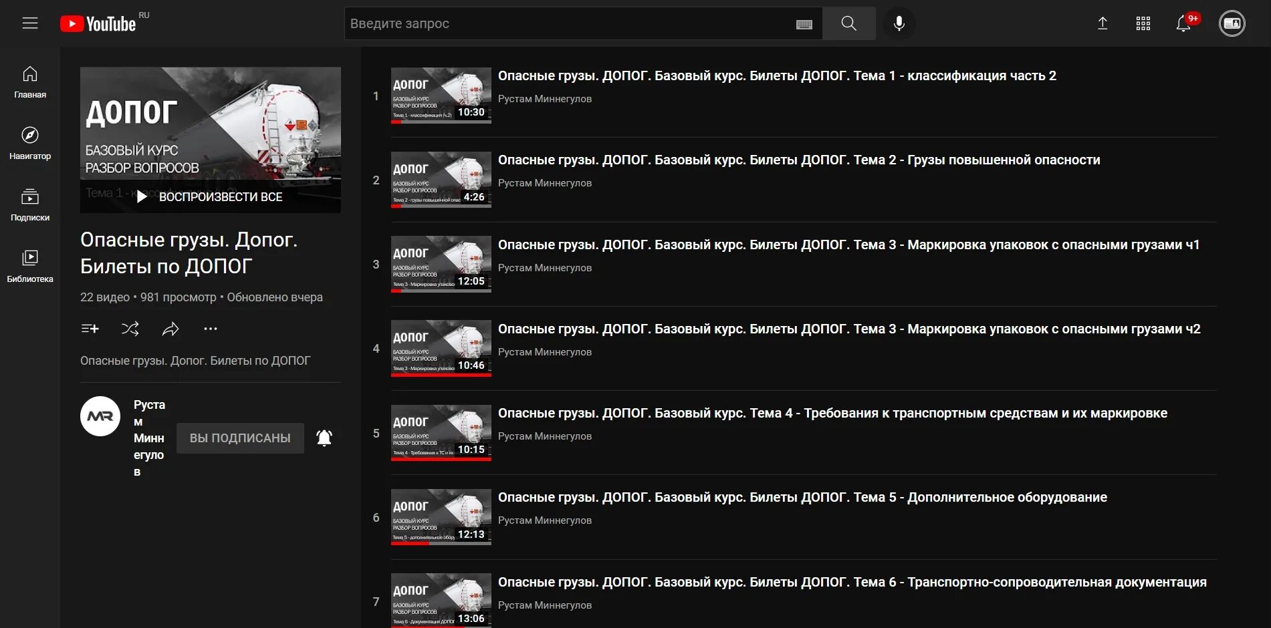The image size is (1271, 628).
Task: Open channel name under Тема 4 video
Action: tap(545, 436)
